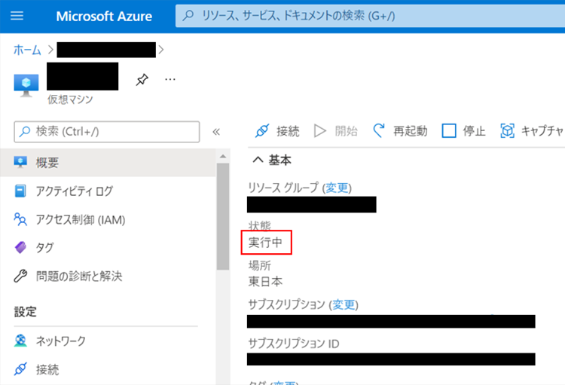
Task: Open 接続 in the sidebar settings
Action: 47,369
